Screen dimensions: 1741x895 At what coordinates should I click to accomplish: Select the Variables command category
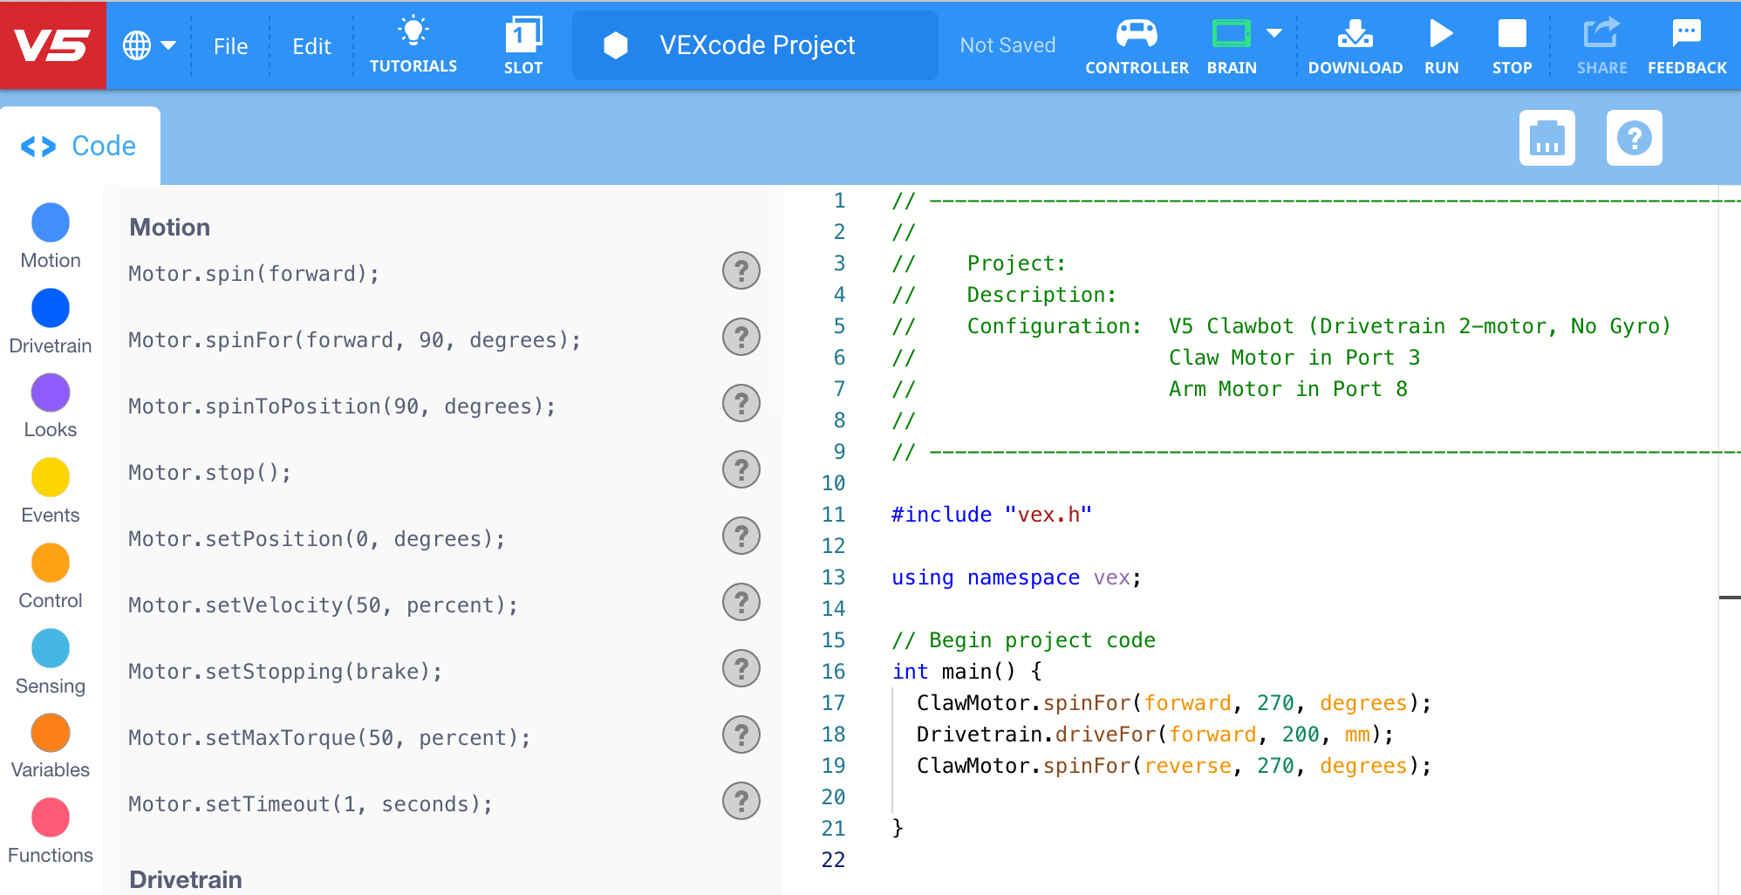(x=50, y=733)
